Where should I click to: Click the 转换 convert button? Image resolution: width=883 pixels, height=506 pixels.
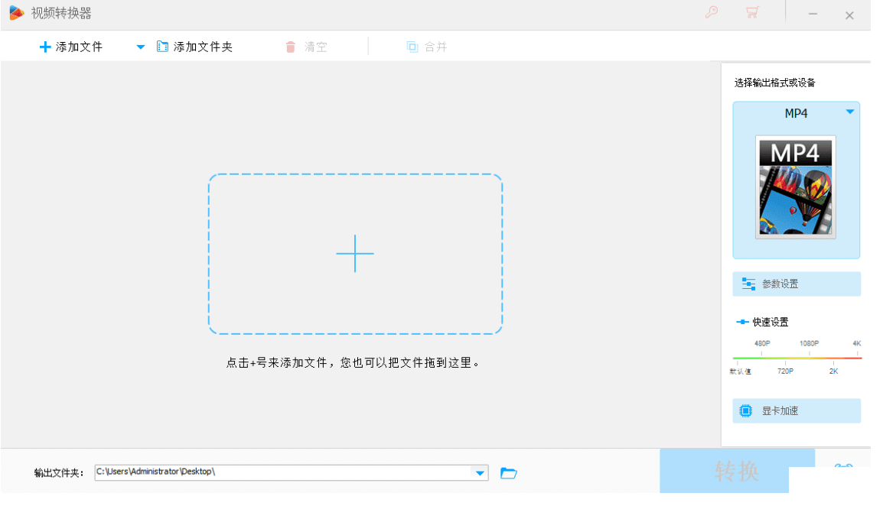pos(737,471)
